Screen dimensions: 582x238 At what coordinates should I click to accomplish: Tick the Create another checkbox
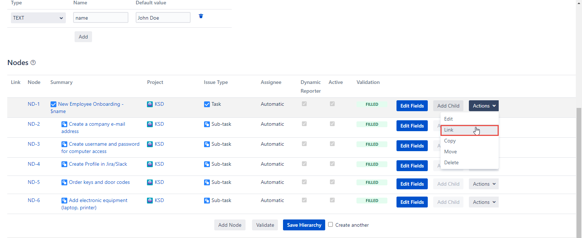click(331, 225)
